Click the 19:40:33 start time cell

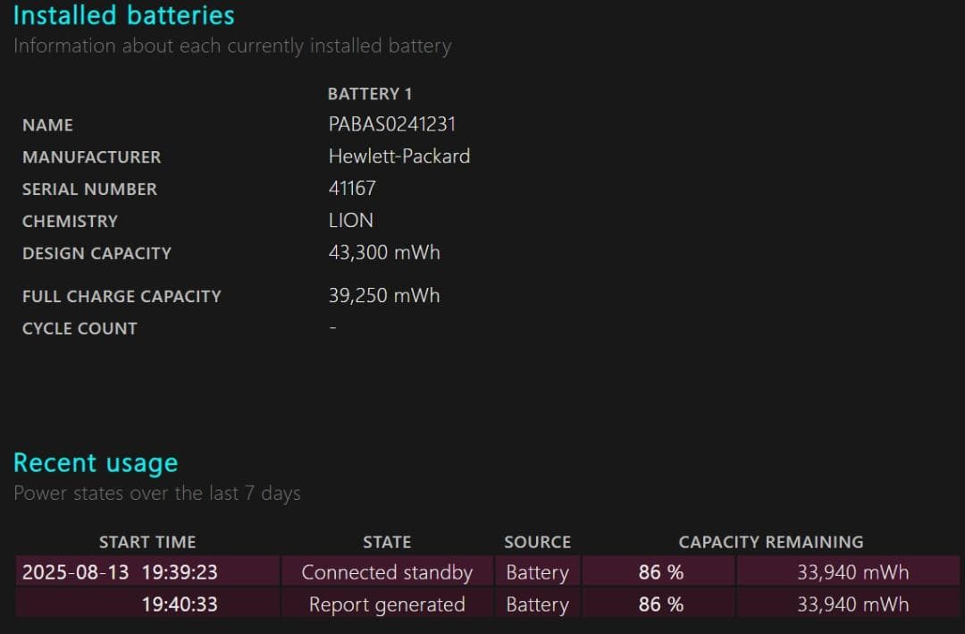point(179,604)
